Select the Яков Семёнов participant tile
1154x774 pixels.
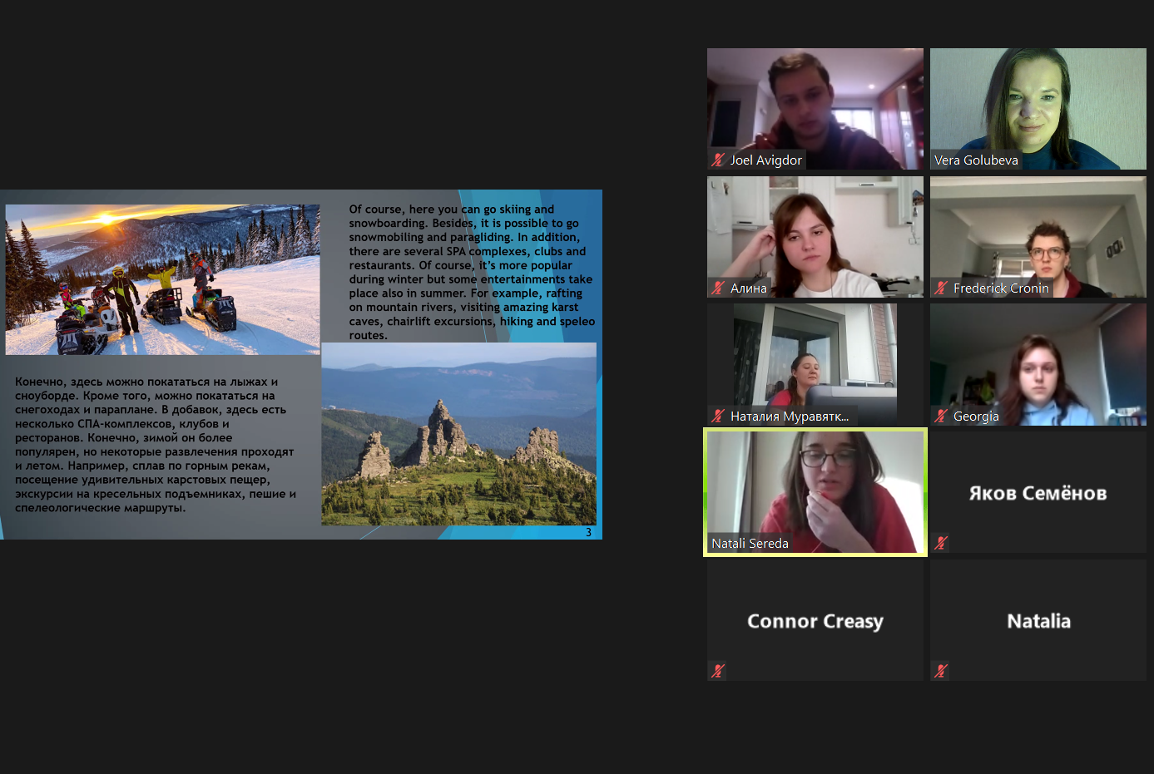[x=1038, y=492]
